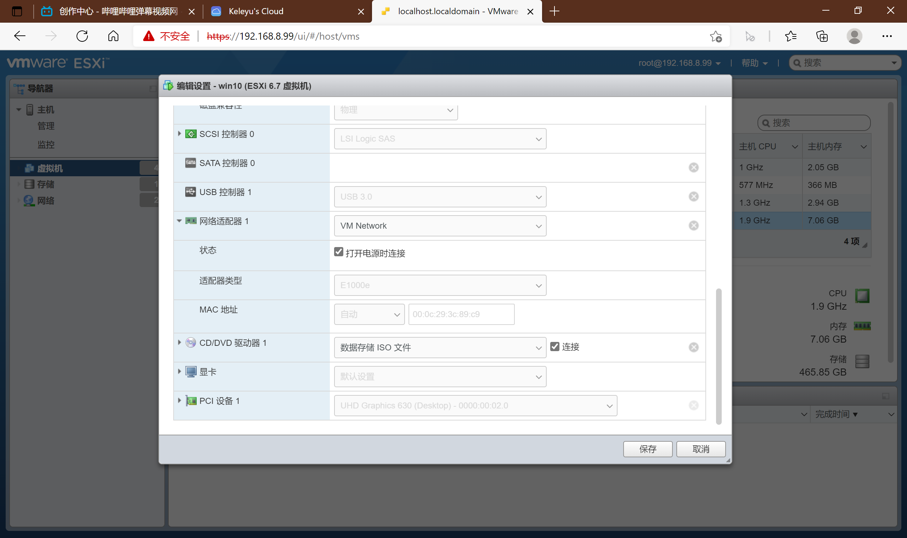This screenshot has width=907, height=538.
Task: Click the PCI device 1 icon
Action: tap(191, 401)
